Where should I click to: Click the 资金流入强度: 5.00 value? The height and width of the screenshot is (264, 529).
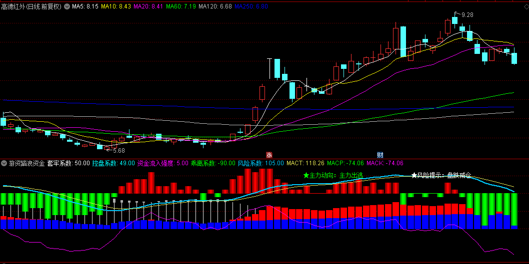[162, 163]
